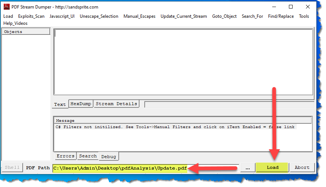
Task: Click Update_Current_Stream menu item
Action: (184, 16)
